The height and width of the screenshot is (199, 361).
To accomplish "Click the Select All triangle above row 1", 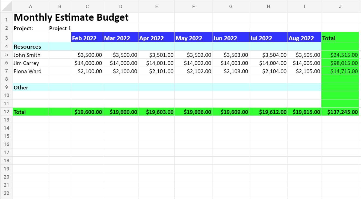I will [x=6, y=6].
